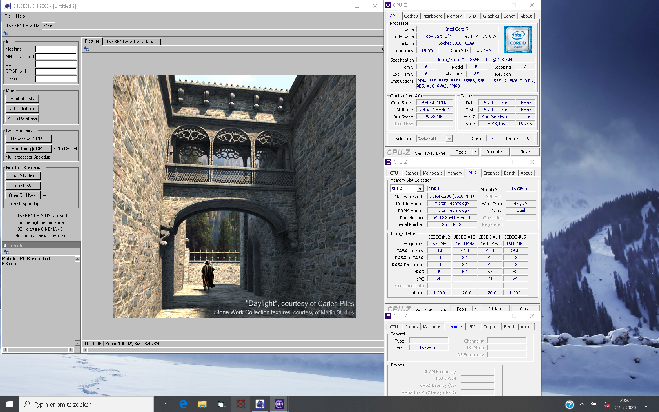Click the Start all tests button
This screenshot has height=412, width=659.
(22, 99)
